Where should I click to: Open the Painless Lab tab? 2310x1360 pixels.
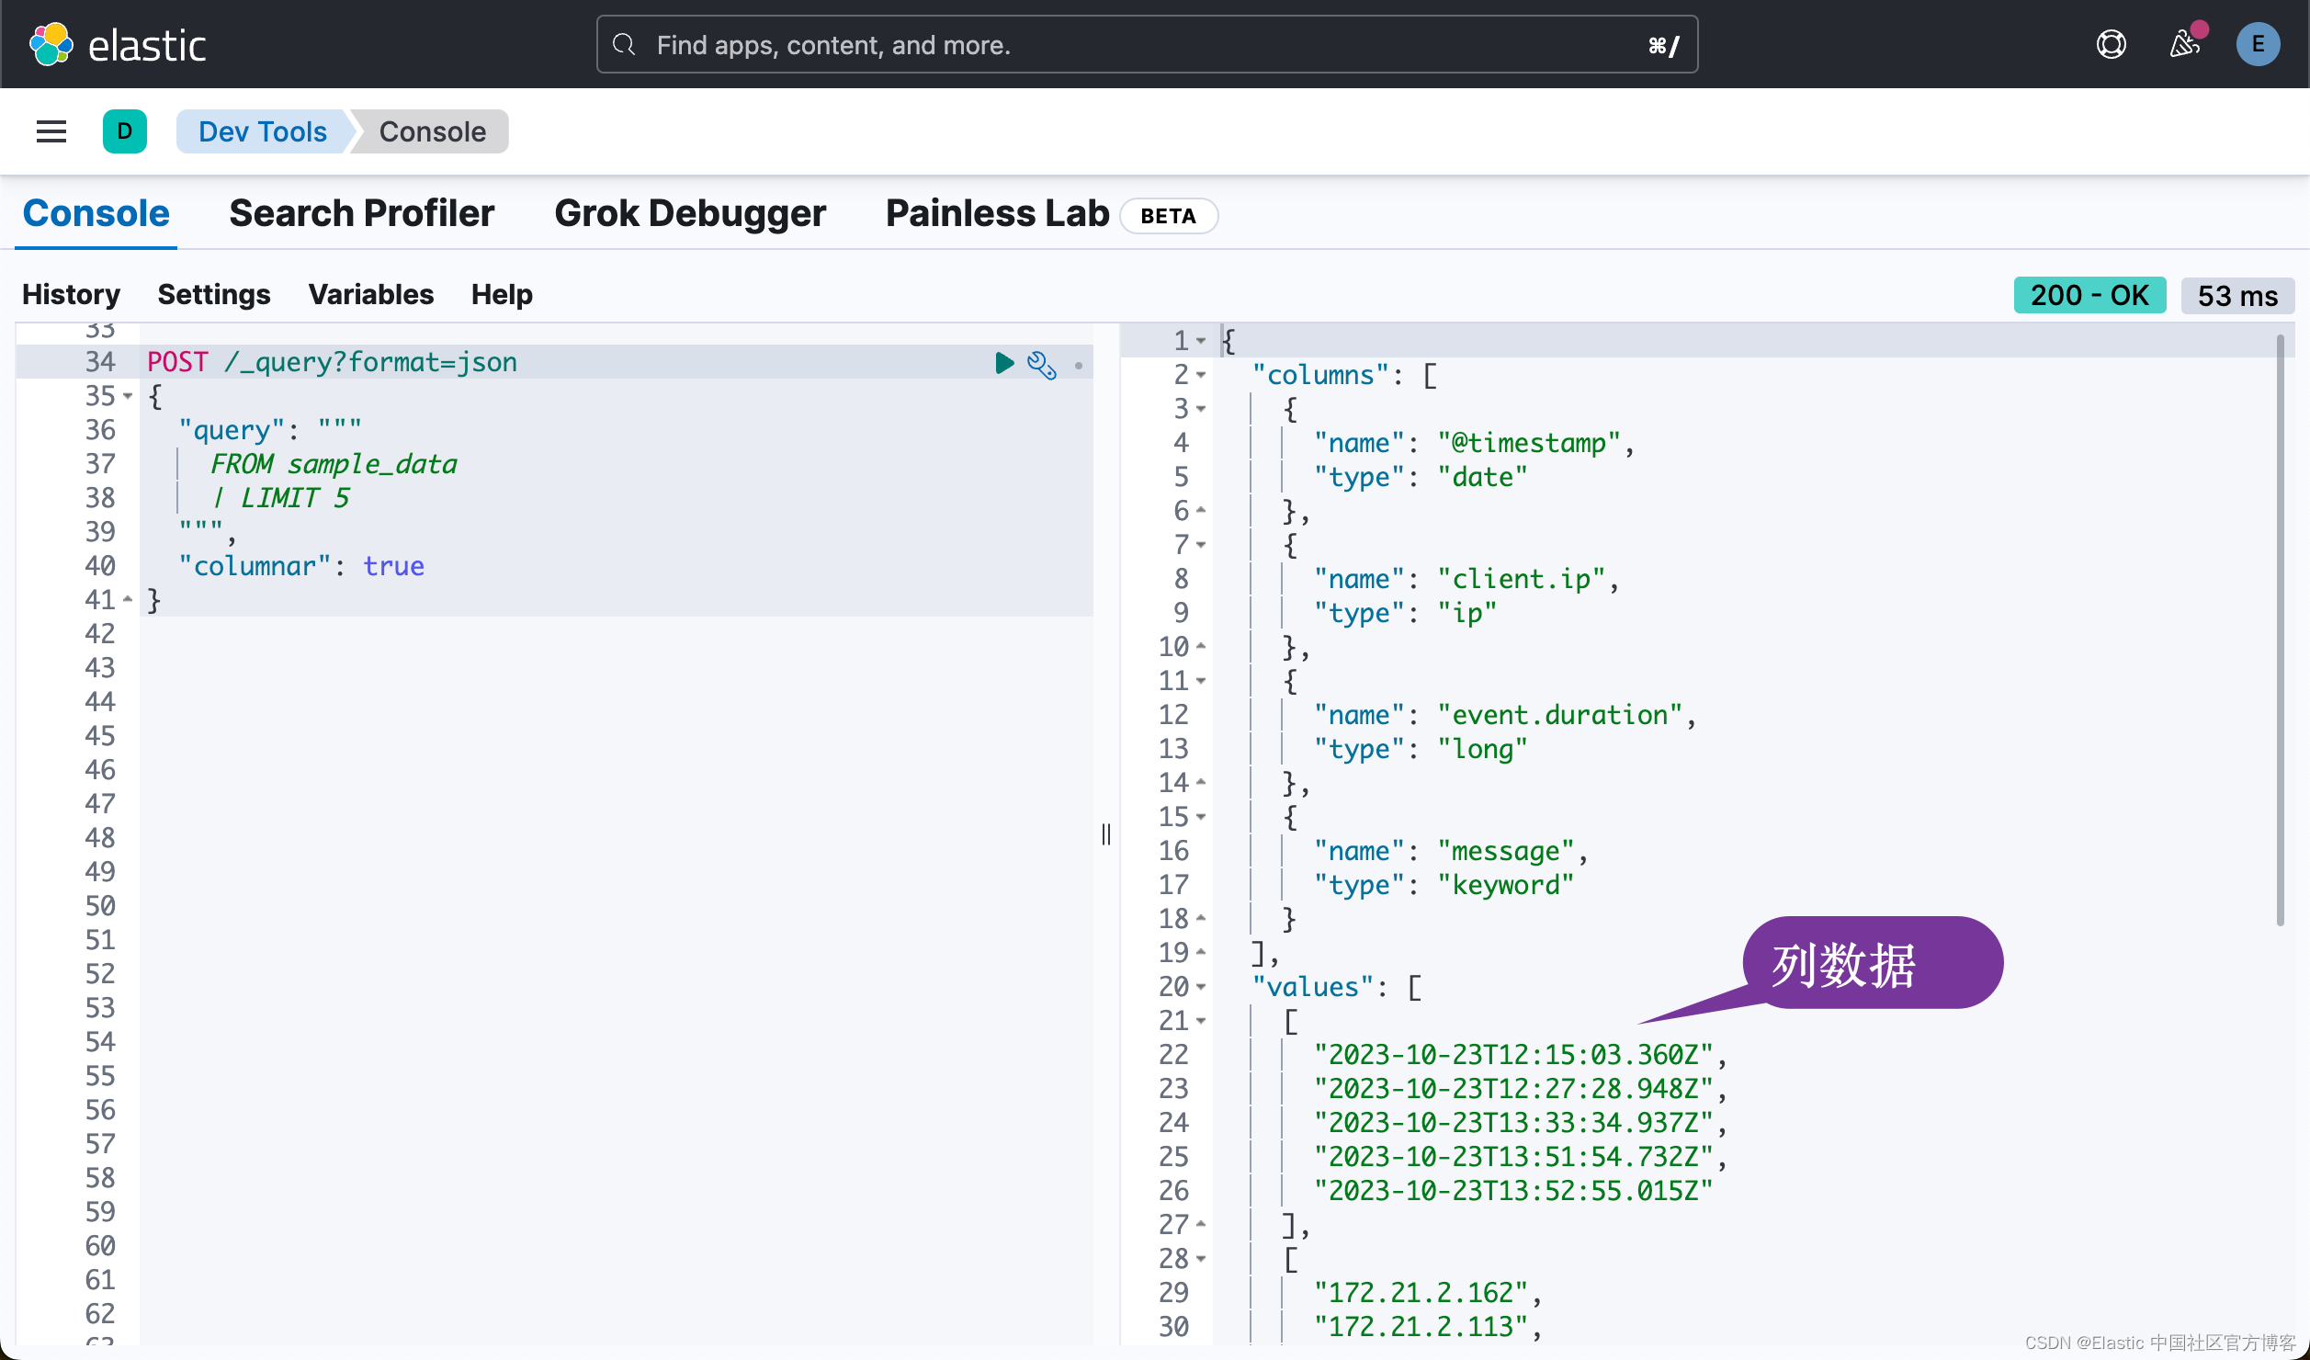point(997,213)
